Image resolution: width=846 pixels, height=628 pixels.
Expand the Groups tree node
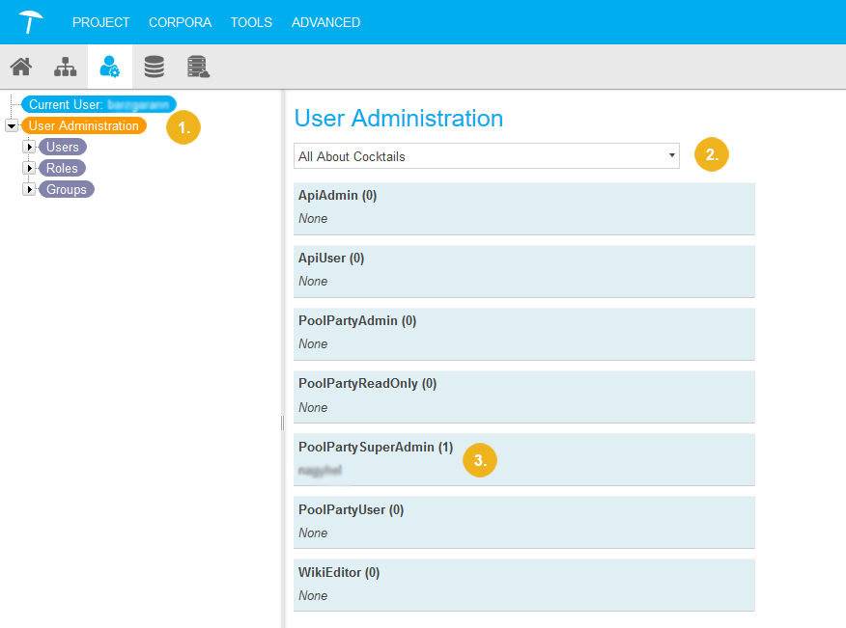point(29,189)
